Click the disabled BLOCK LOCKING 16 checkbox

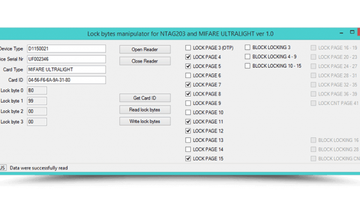tap(313, 140)
